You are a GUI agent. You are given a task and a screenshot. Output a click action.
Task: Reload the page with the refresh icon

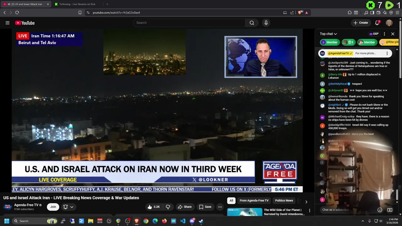click(x=17, y=13)
